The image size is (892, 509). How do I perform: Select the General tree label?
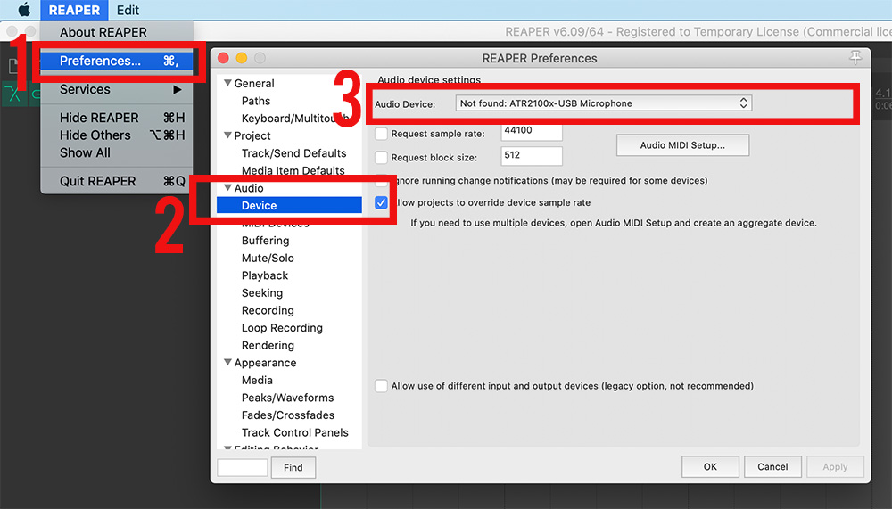point(253,83)
